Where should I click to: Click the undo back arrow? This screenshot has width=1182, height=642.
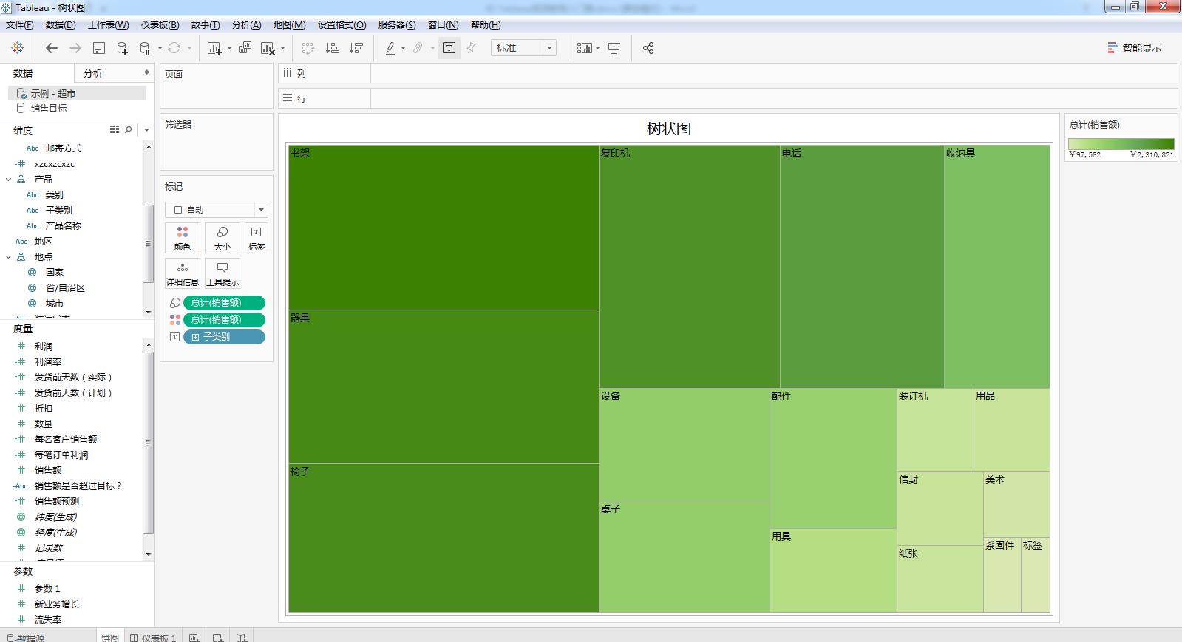[x=51, y=48]
